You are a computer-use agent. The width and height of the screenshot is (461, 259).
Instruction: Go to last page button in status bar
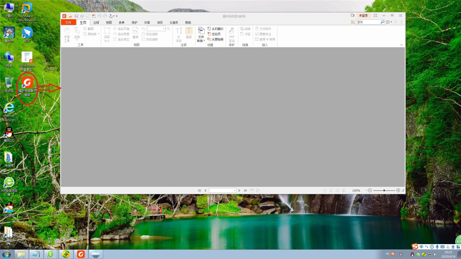click(x=246, y=190)
